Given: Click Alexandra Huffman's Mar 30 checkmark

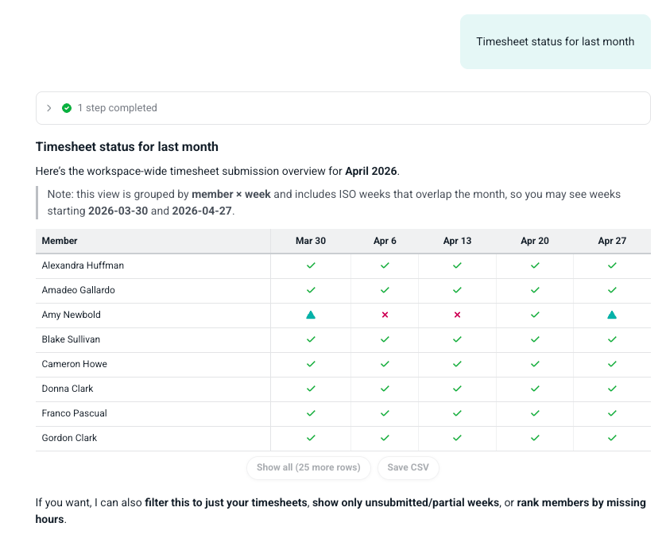Looking at the screenshot, I should click(311, 265).
